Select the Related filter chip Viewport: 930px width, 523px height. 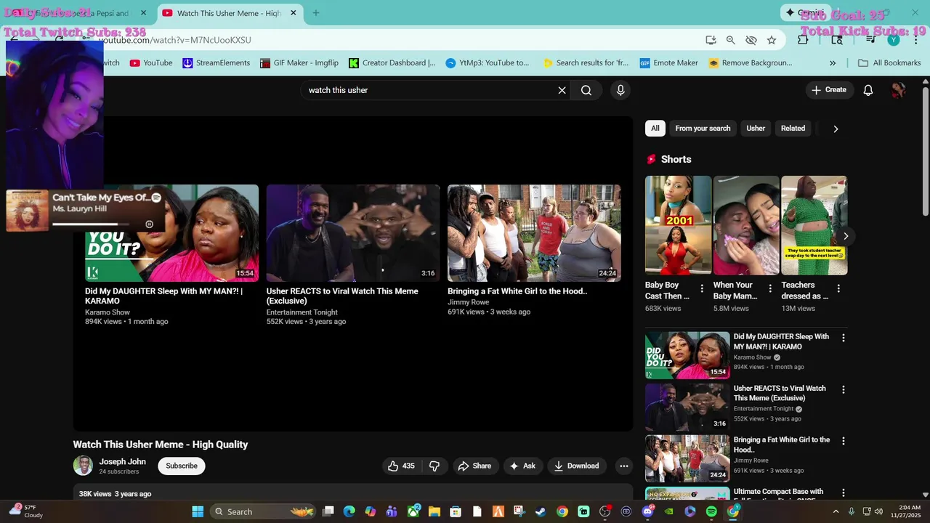point(793,129)
